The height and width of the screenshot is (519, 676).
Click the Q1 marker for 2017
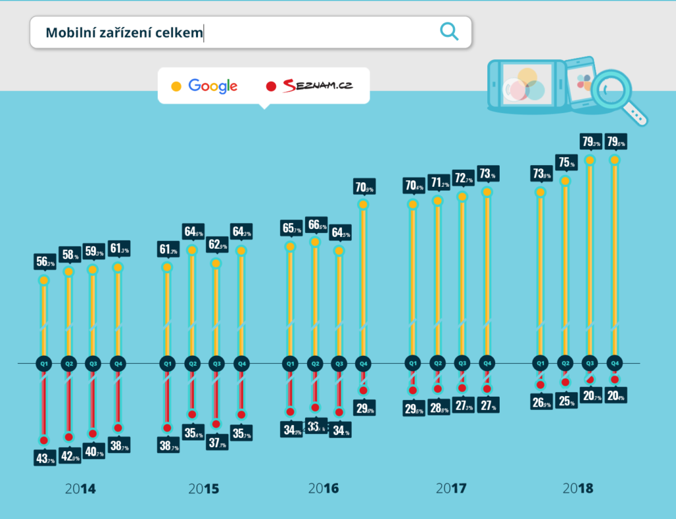[413, 363]
